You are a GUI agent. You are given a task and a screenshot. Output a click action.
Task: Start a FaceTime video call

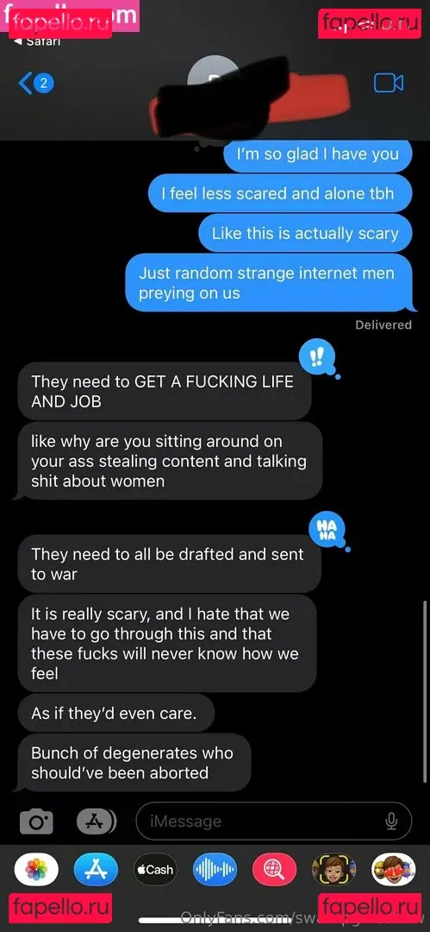click(x=389, y=83)
